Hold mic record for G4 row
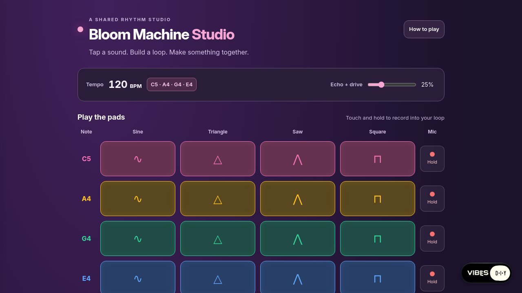Viewport: 522px width, 293px height. (432, 238)
